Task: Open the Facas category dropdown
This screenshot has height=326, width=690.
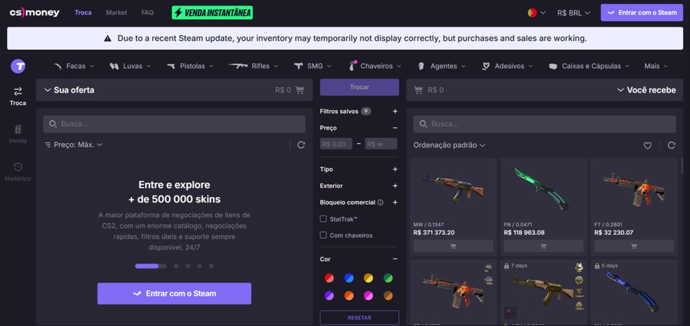Action: 74,66
